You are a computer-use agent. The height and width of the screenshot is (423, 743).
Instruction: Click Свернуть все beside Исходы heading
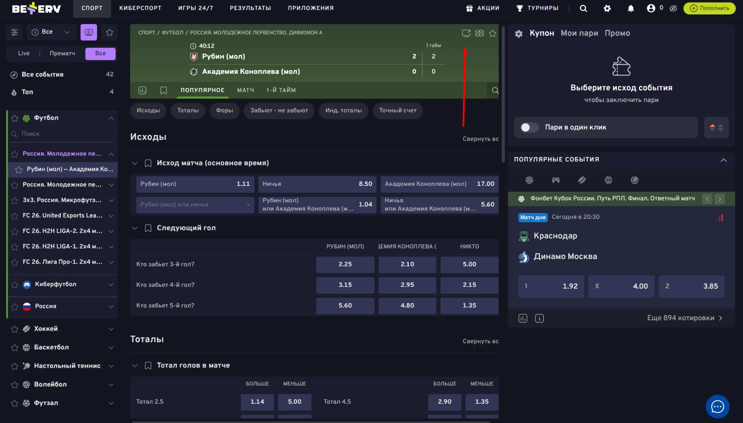coord(481,139)
